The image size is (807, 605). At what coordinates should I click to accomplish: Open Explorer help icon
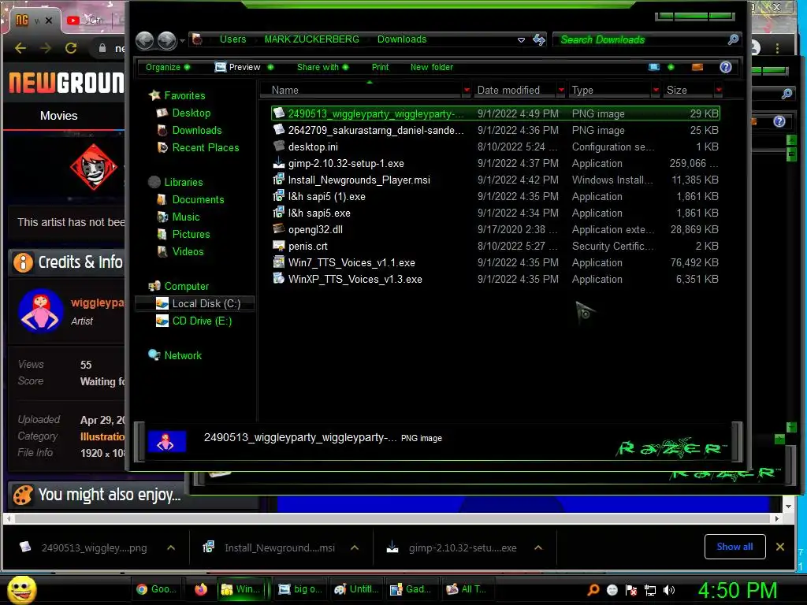click(x=726, y=67)
